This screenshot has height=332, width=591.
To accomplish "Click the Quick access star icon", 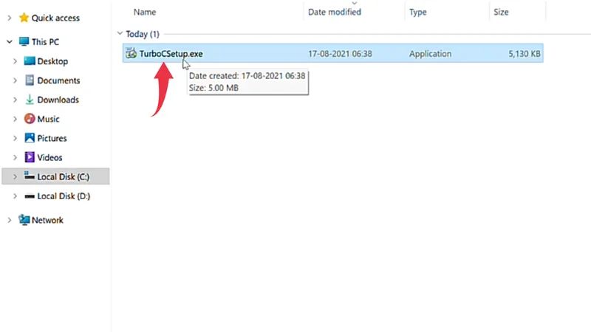I will click(x=24, y=18).
